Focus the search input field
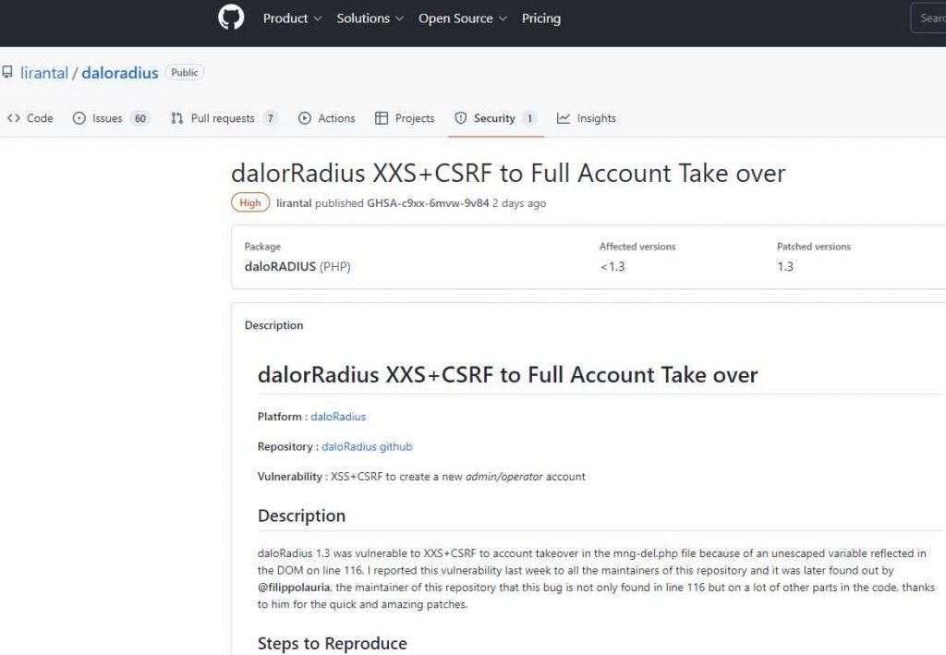The width and height of the screenshot is (946, 655). pyautogui.click(x=928, y=18)
